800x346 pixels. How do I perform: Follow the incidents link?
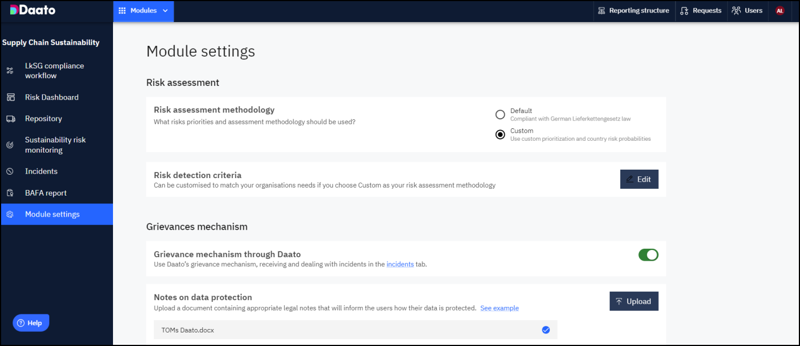[x=400, y=264]
